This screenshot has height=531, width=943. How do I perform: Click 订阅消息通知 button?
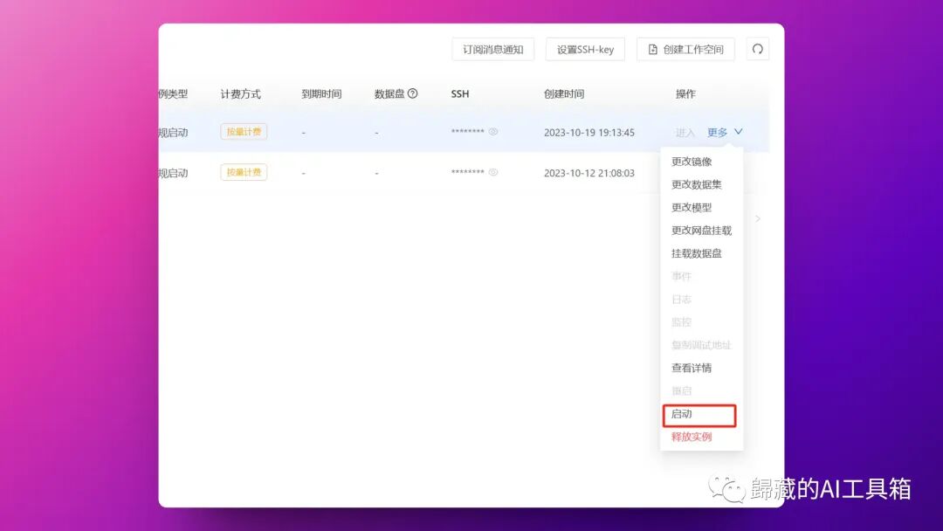(x=493, y=49)
